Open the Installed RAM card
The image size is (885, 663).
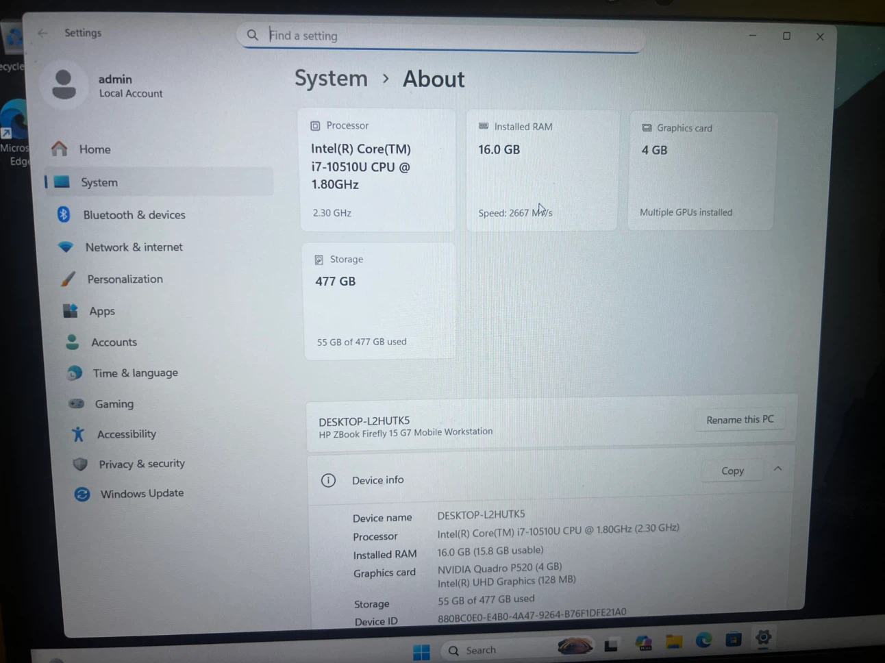pyautogui.click(x=542, y=170)
